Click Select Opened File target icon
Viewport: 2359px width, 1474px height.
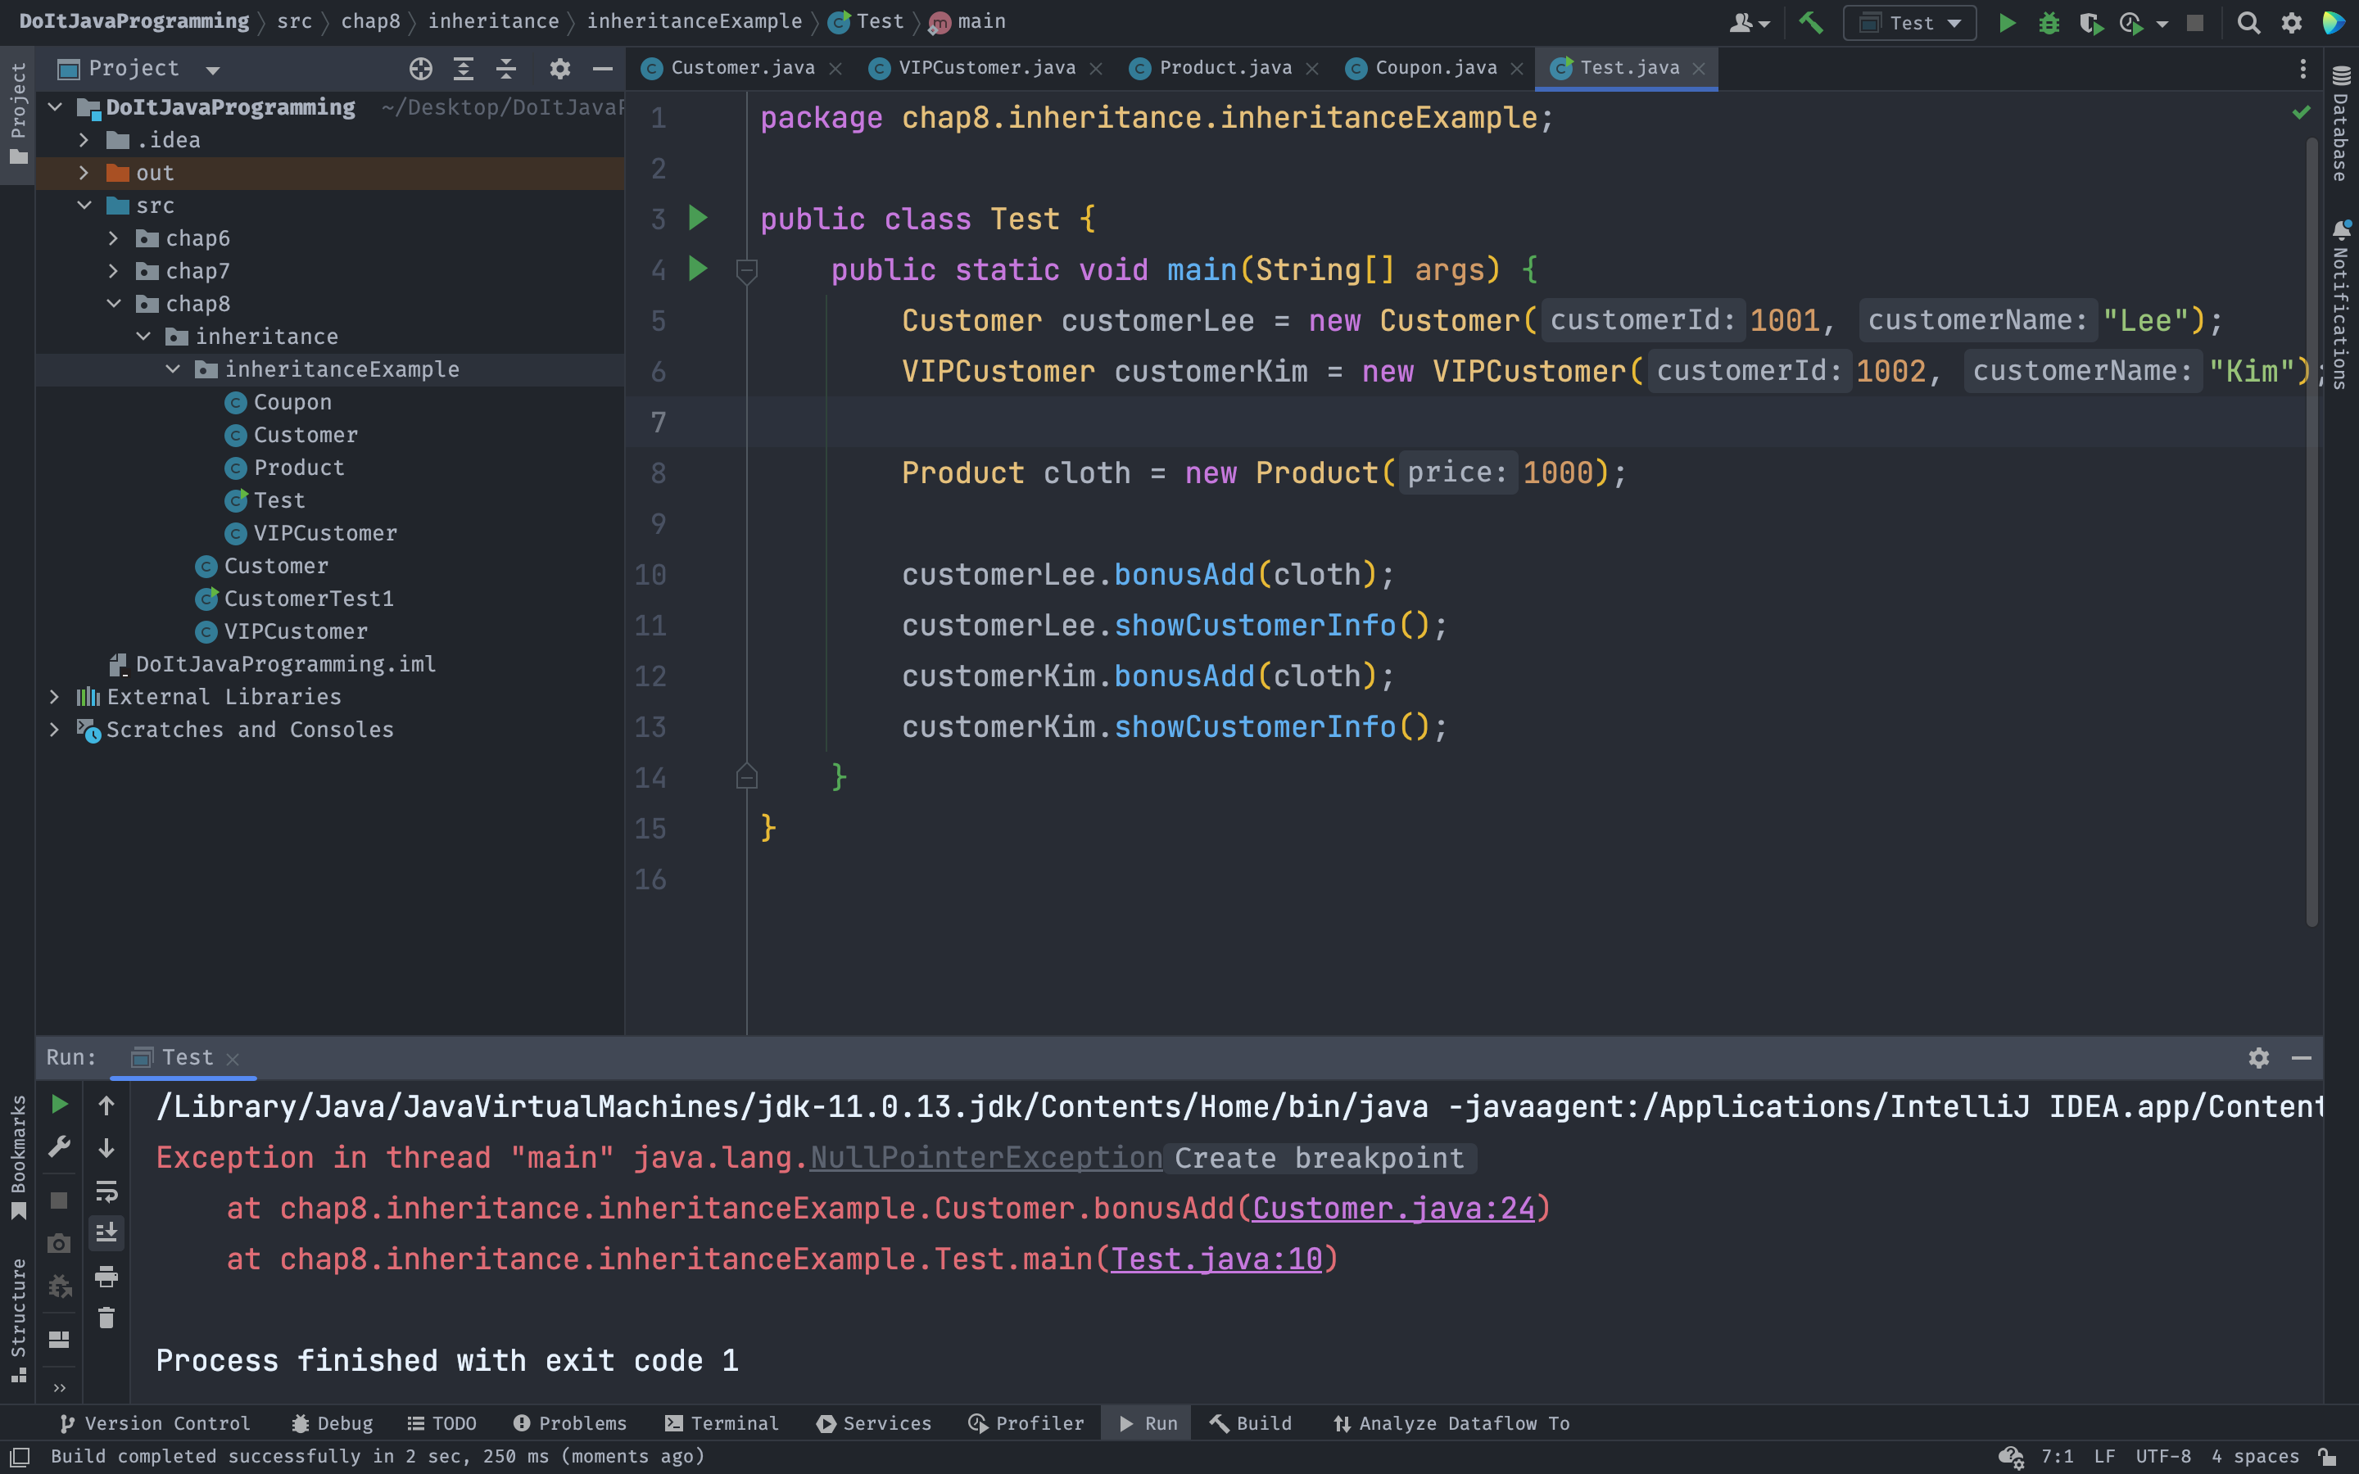[x=420, y=68]
